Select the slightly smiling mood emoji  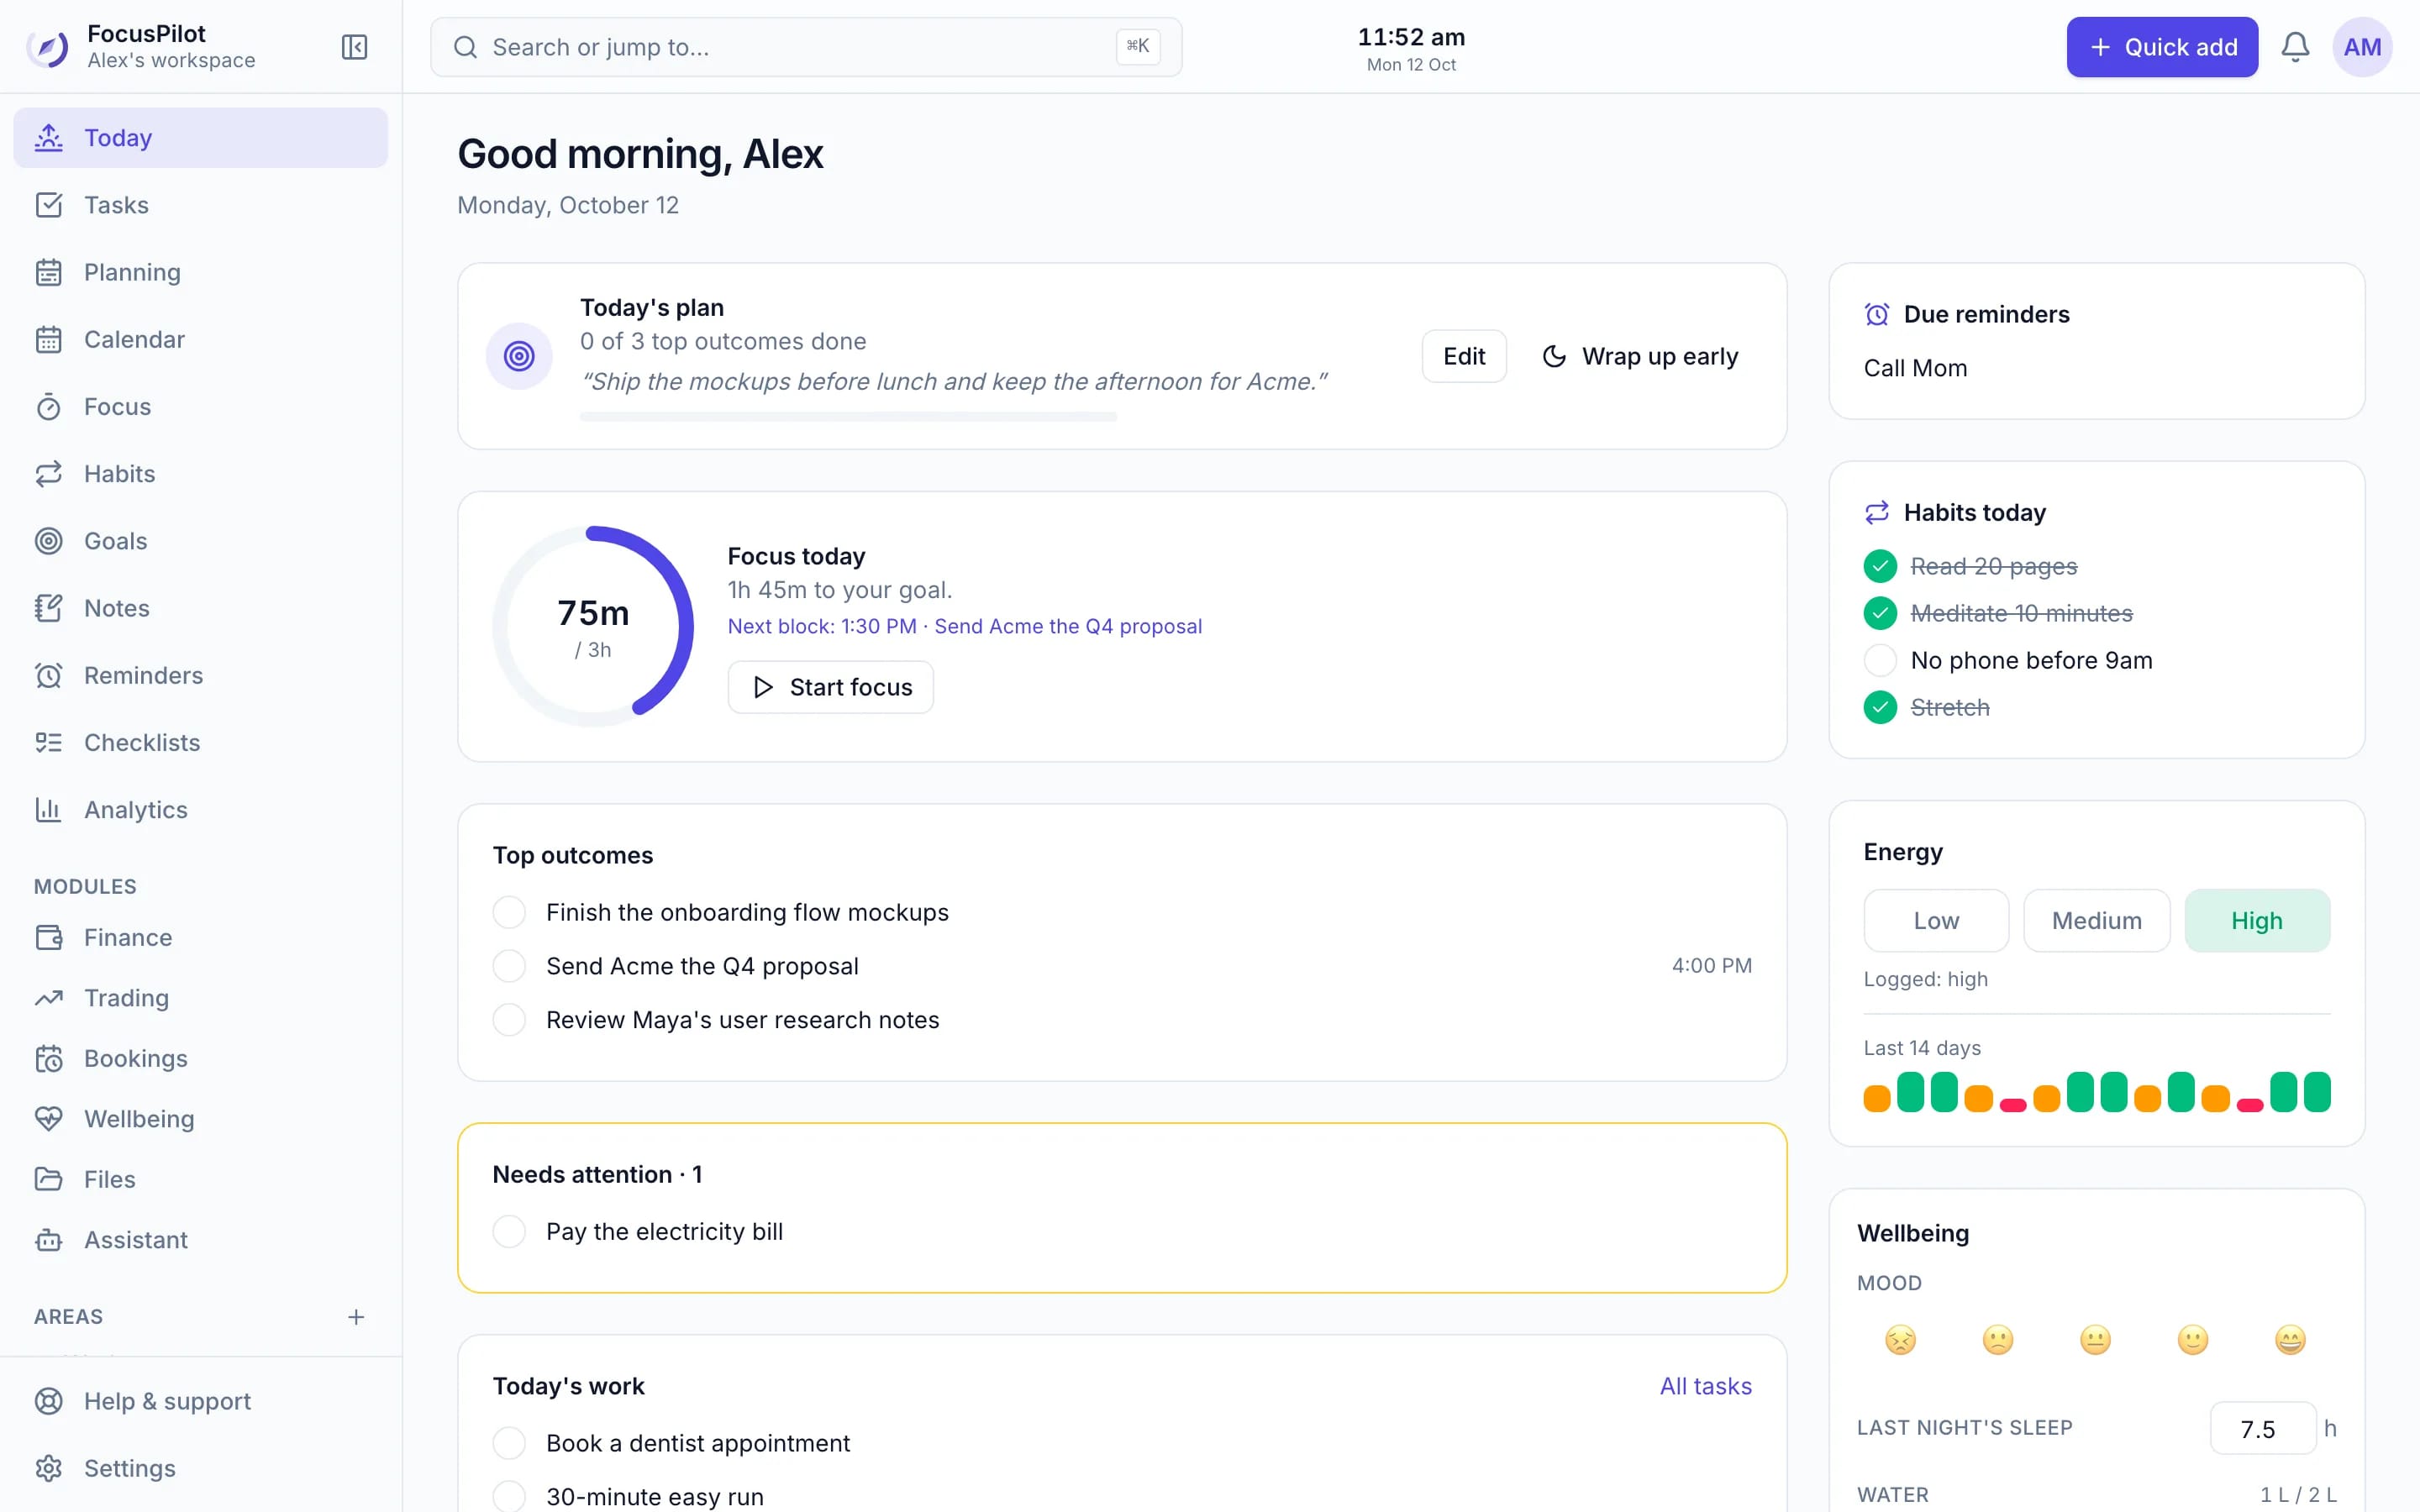2192,1340
